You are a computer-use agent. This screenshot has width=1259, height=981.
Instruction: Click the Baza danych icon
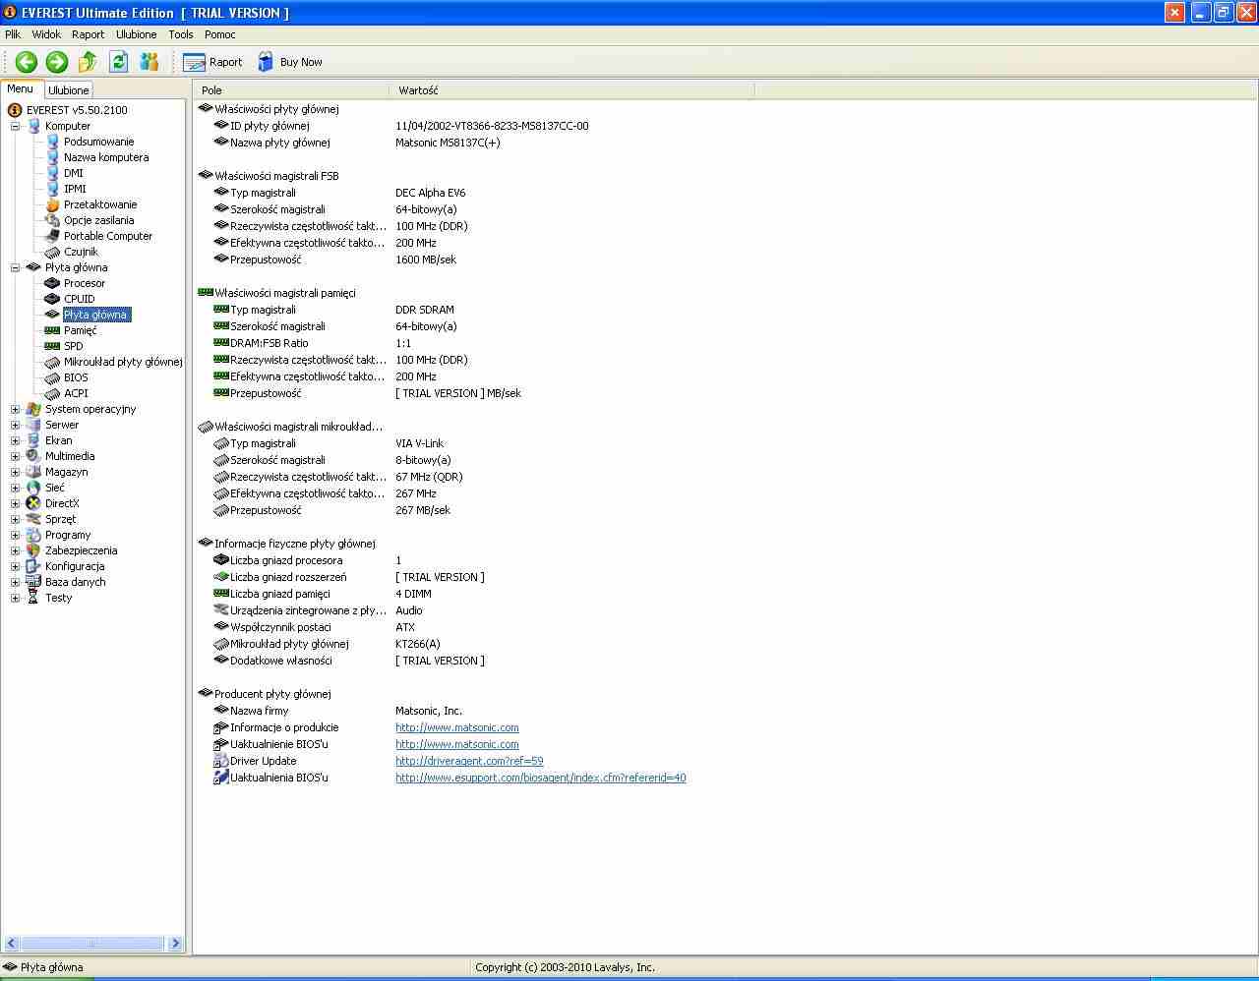coord(33,582)
